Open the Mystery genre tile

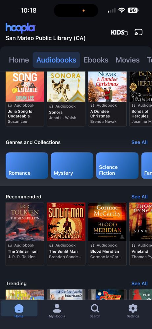(x=72, y=165)
